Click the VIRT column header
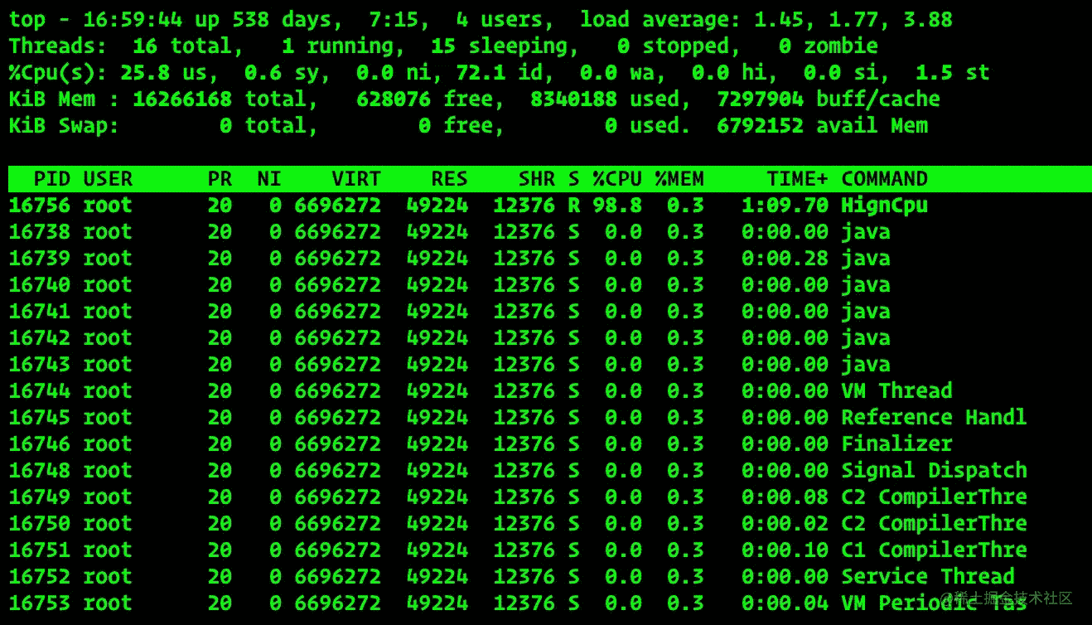The height and width of the screenshot is (625, 1092). pyautogui.click(x=355, y=179)
